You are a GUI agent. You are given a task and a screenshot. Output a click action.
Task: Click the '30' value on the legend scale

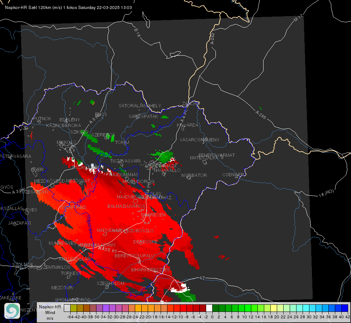(x=309, y=317)
